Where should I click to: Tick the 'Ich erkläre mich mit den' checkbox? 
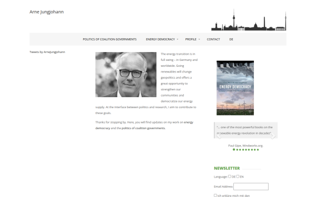click(215, 195)
